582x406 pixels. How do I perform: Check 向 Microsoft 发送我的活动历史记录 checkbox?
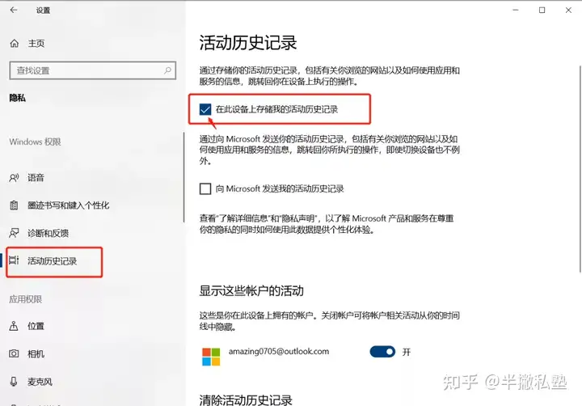[x=205, y=188]
